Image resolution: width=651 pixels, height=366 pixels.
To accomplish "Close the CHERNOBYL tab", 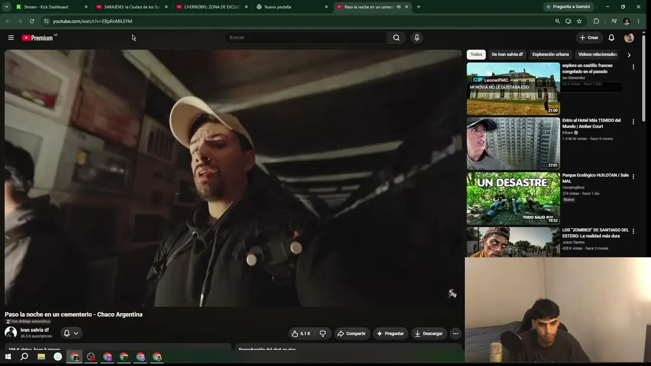I will pos(247,7).
